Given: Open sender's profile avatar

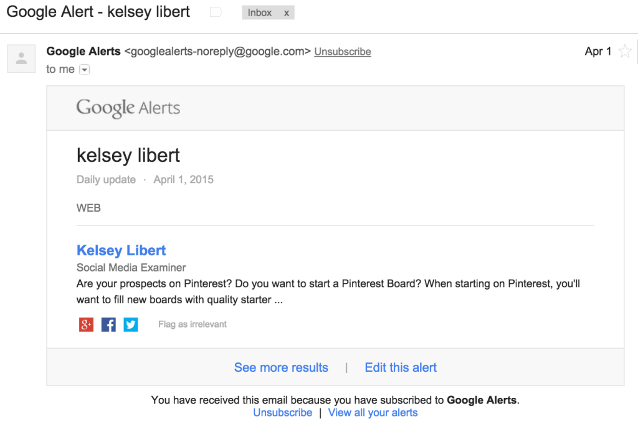Looking at the screenshot, I should click(x=22, y=59).
